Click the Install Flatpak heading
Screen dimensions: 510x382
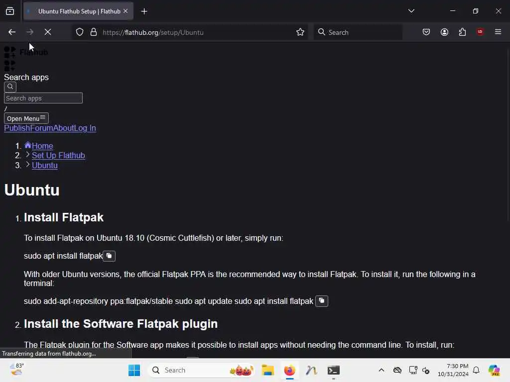(64, 217)
